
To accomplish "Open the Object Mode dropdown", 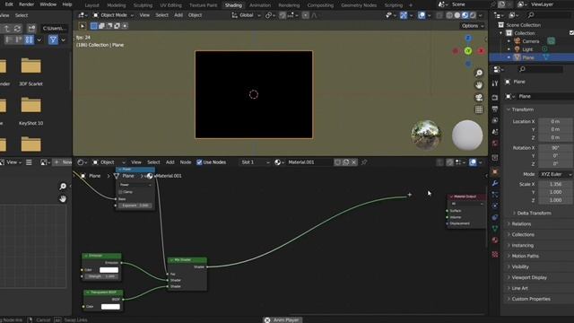I will pyautogui.click(x=113, y=15).
